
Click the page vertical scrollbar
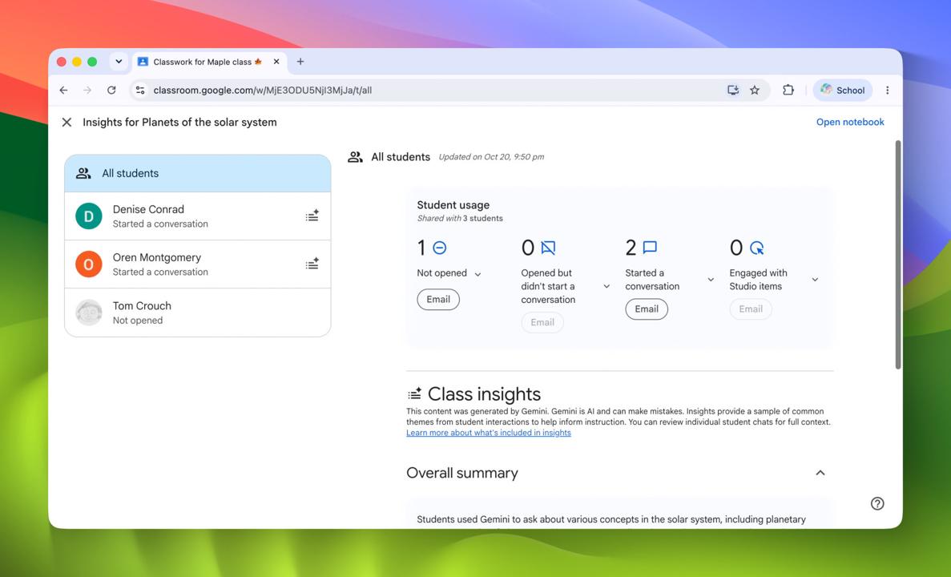(x=897, y=255)
